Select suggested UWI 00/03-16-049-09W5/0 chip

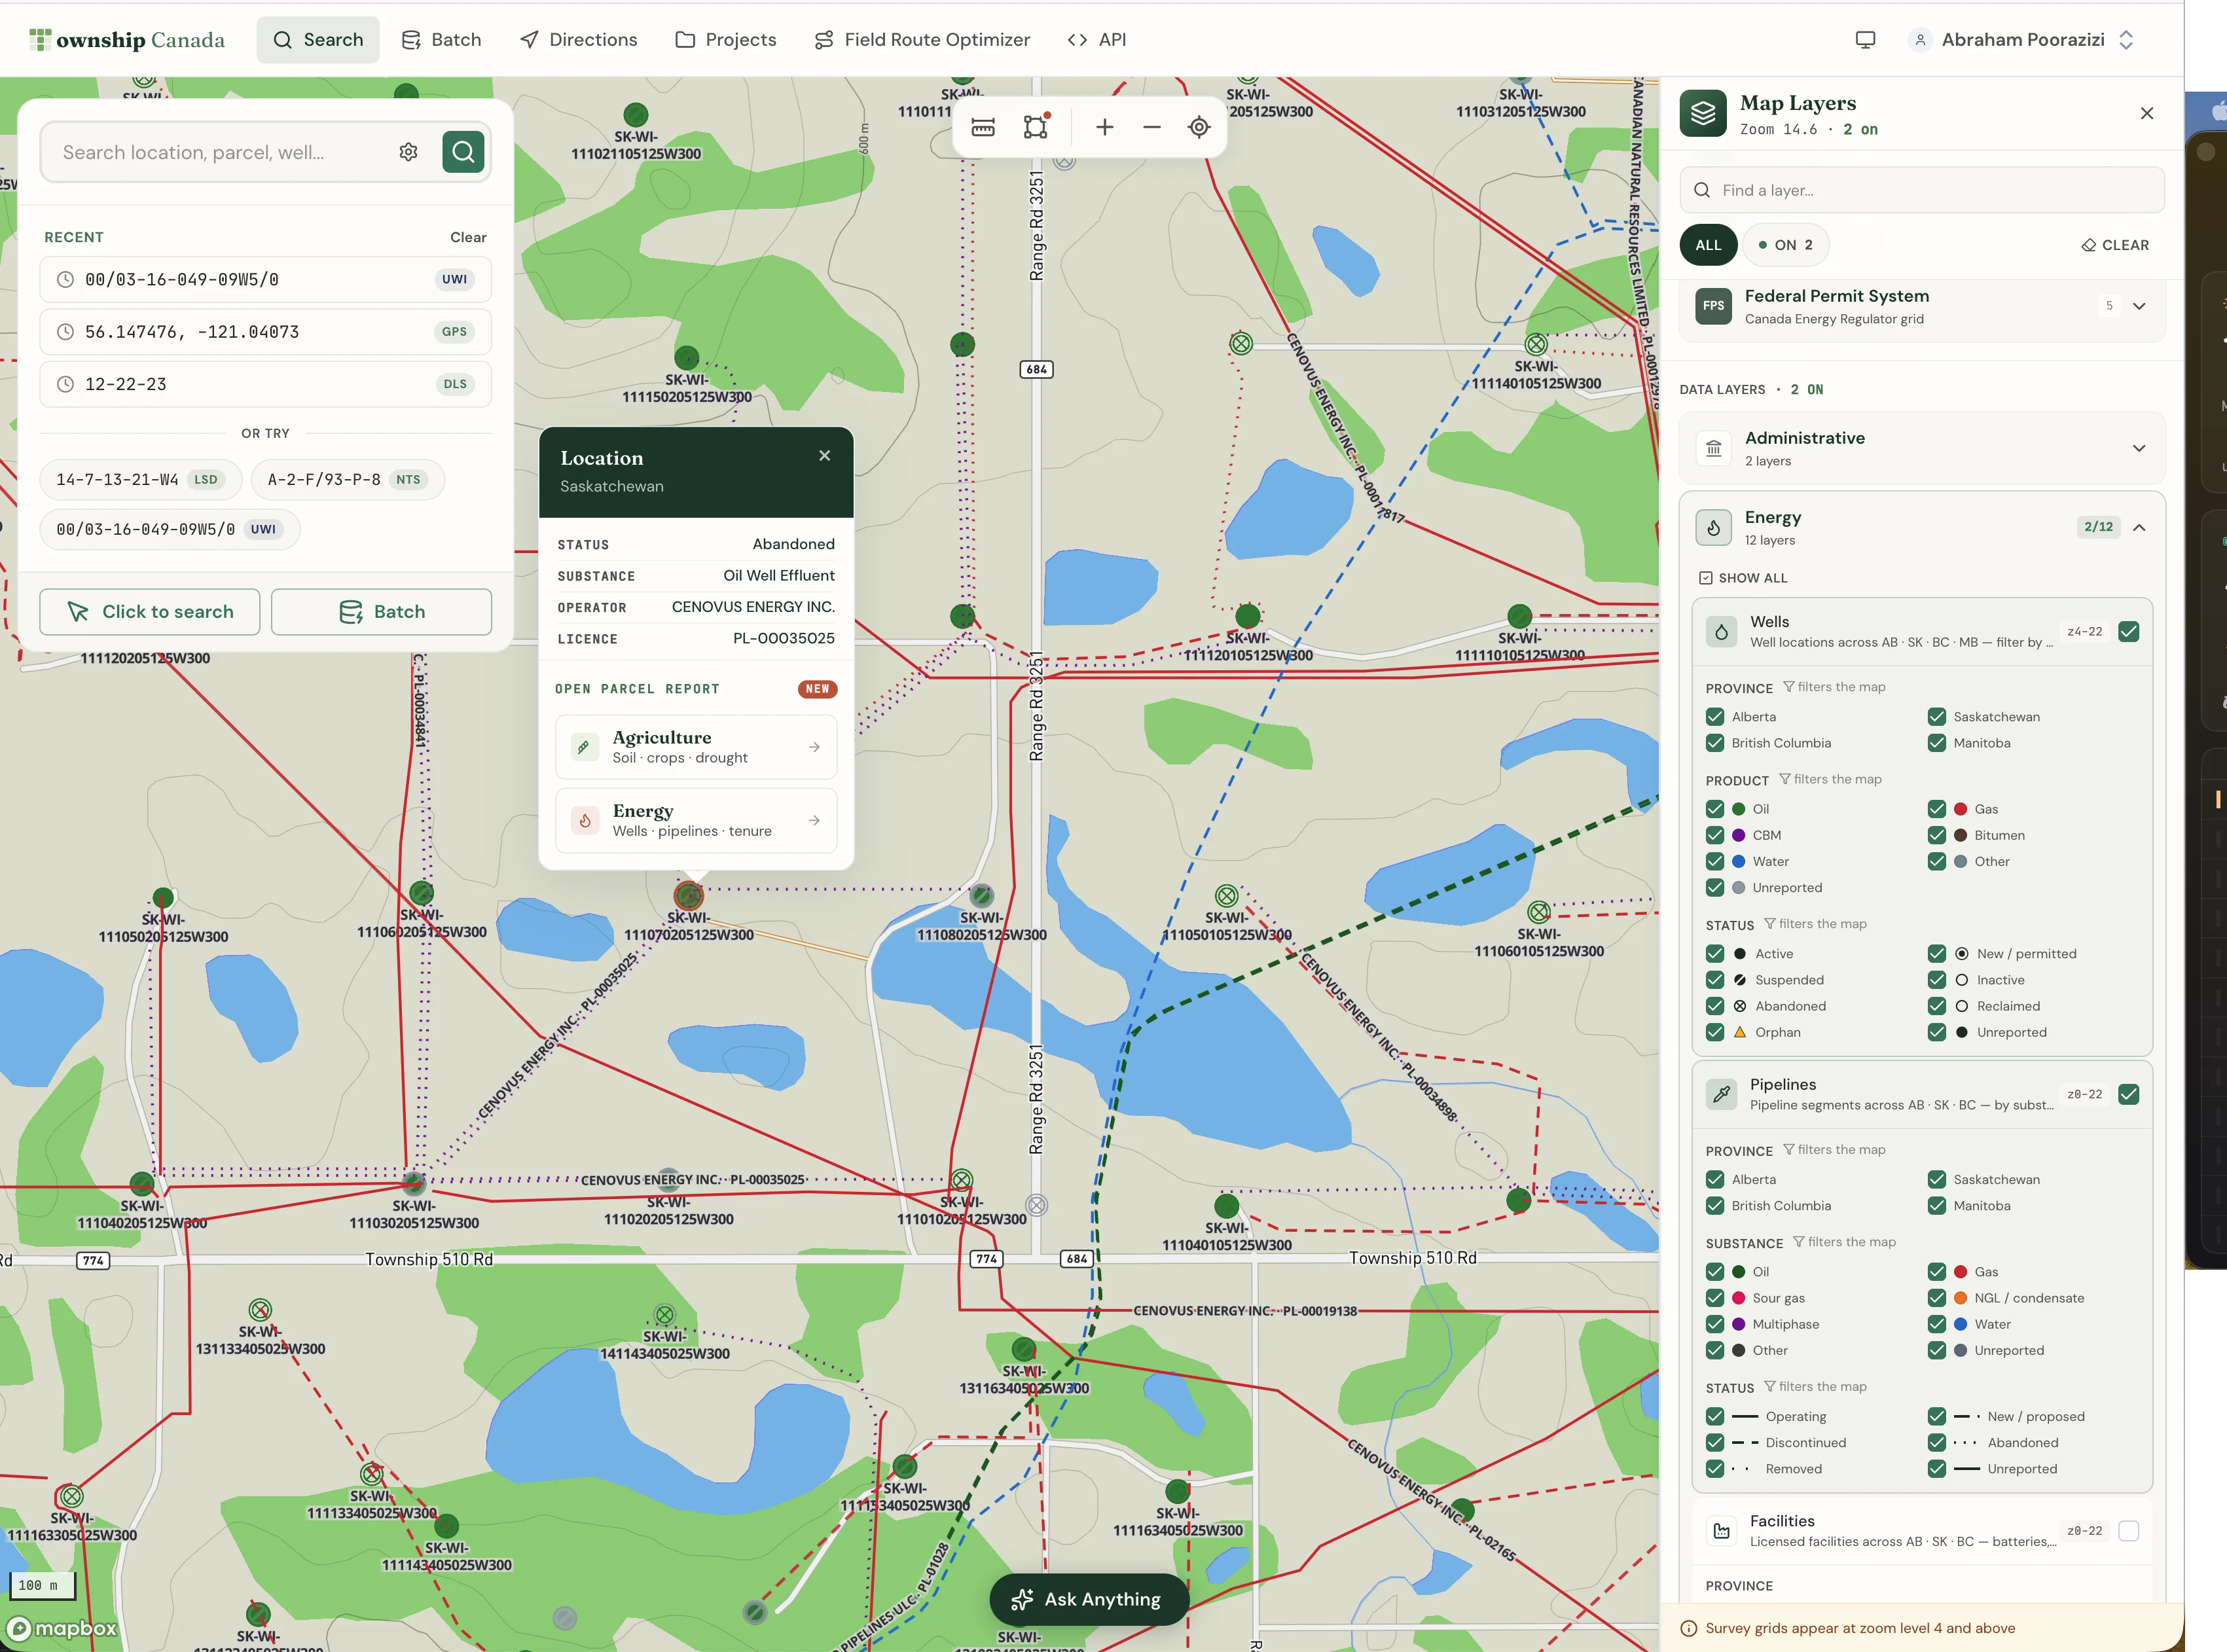click(x=169, y=529)
